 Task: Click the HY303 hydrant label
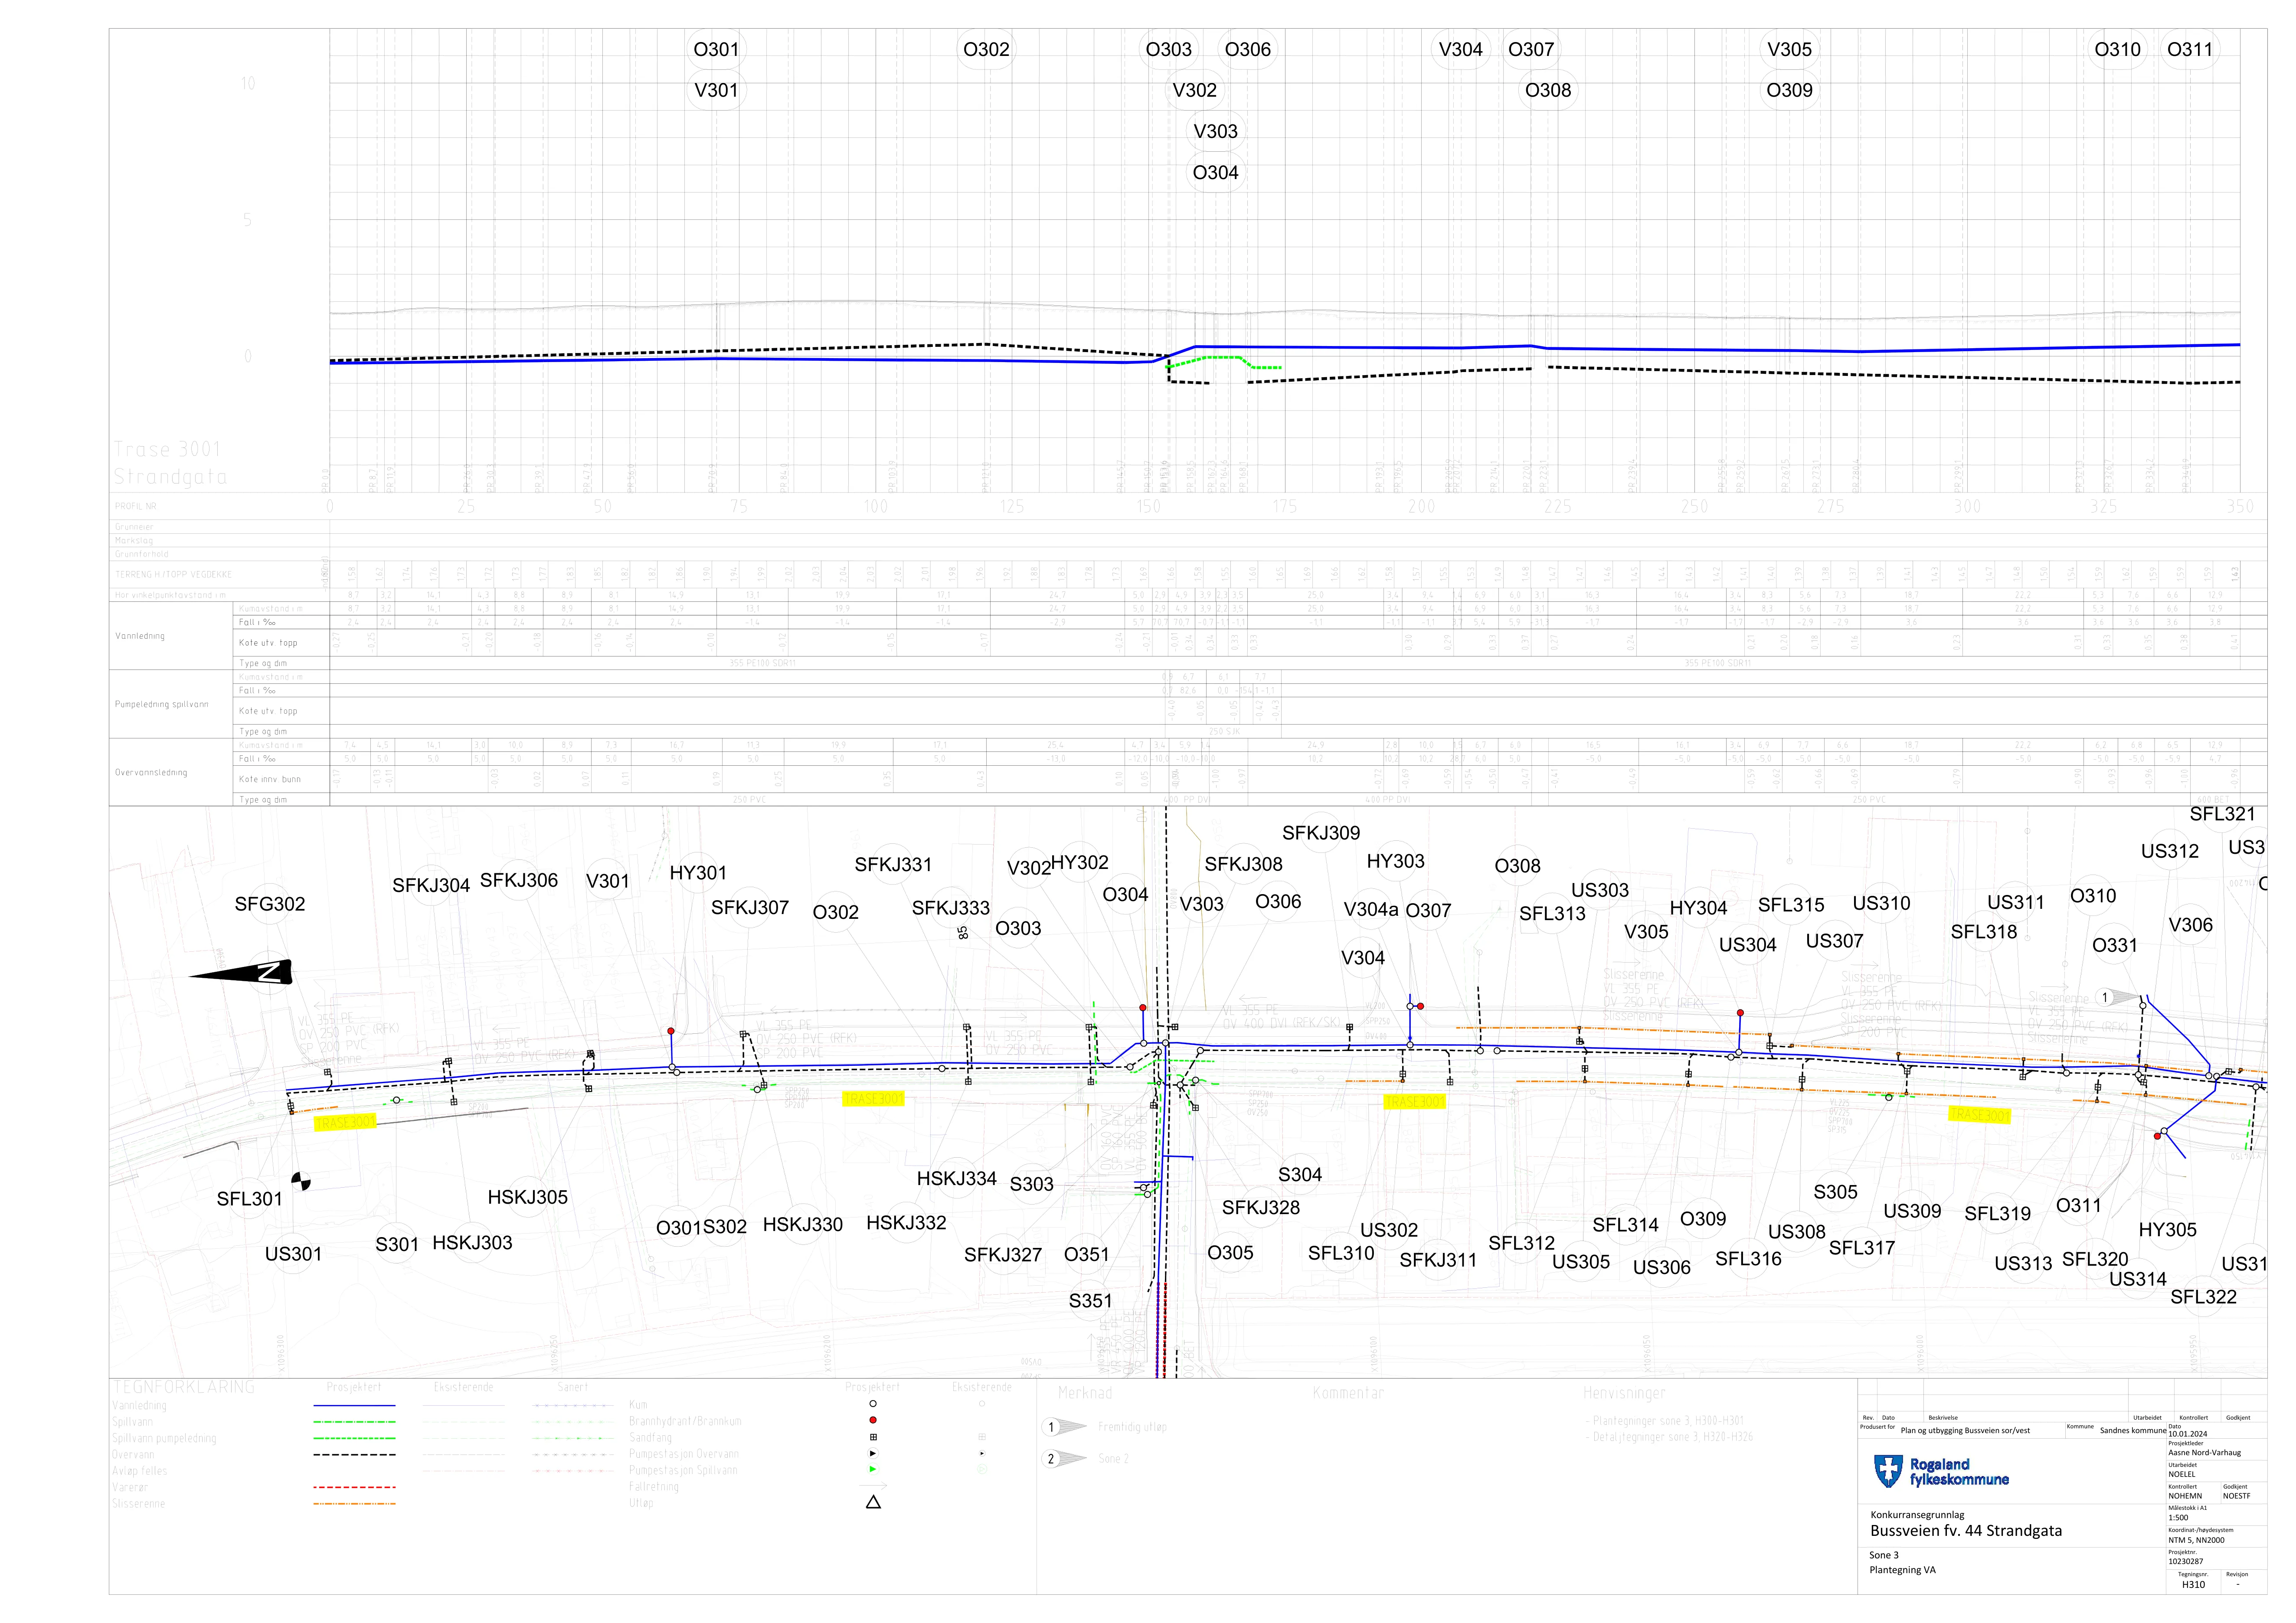(1396, 861)
